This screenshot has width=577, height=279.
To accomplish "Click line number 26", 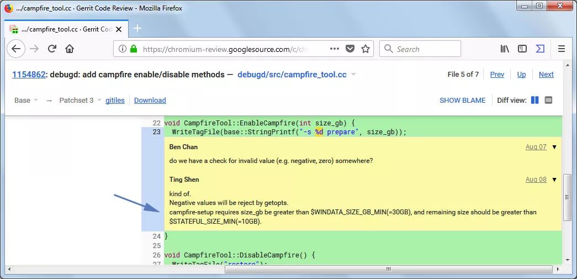I will point(156,255).
